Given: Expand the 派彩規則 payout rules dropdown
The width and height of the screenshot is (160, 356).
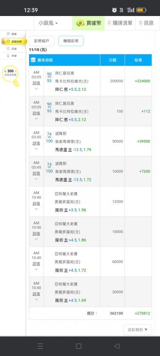Looking at the screenshot, I should pos(138,330).
